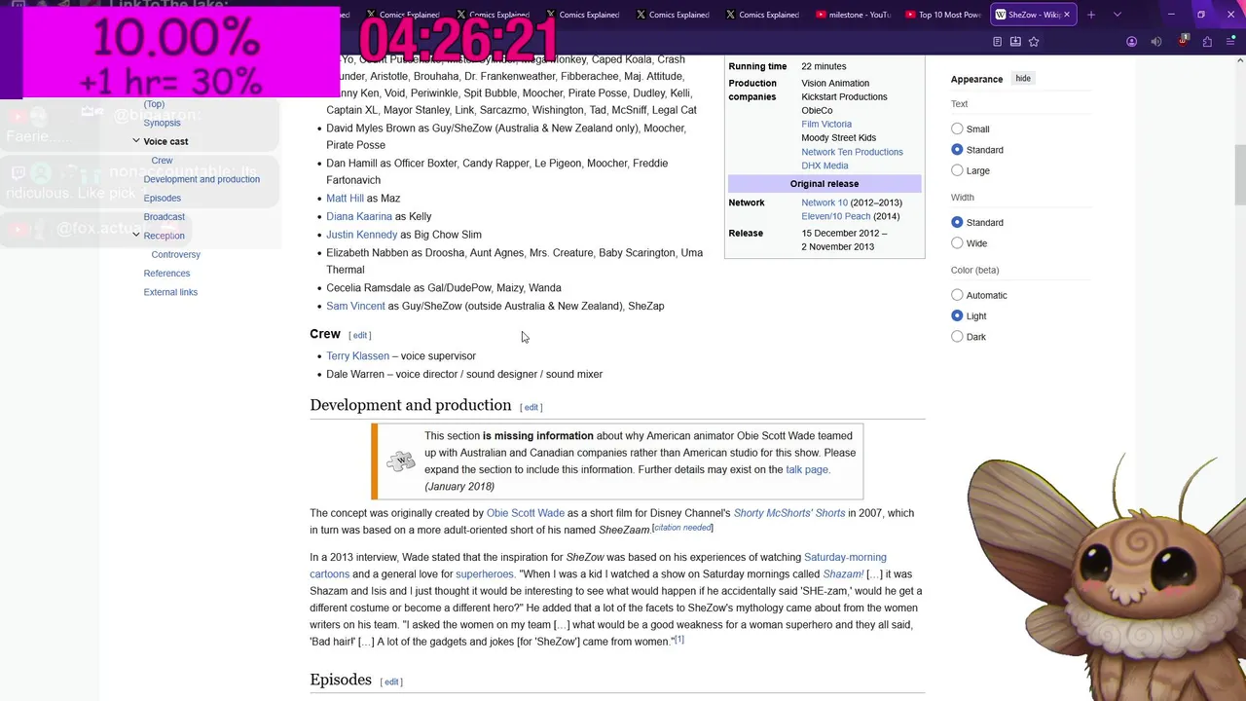
Task: Go to Broadcast in contents sidebar
Action: click(164, 217)
